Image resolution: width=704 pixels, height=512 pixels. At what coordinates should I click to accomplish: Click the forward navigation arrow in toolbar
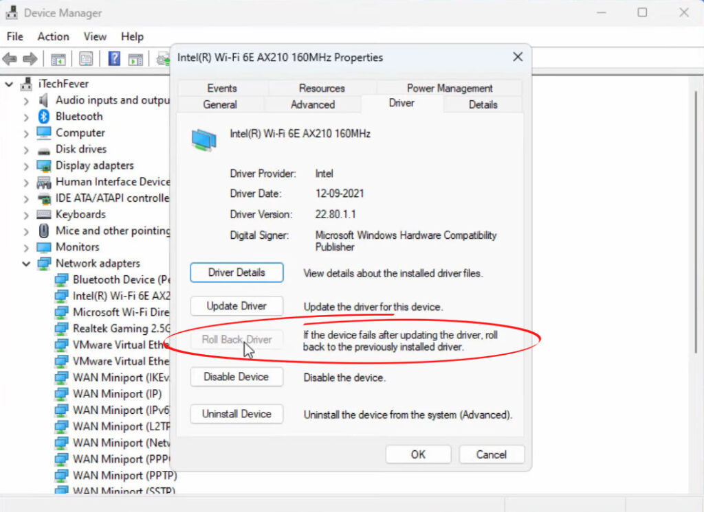[30, 58]
